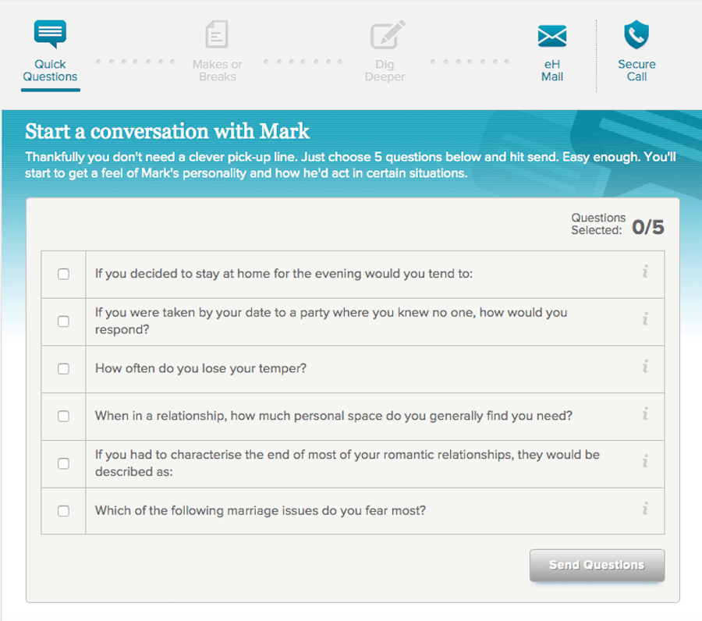Select the personal space question checkbox
Viewport: 702px width, 621px height.
click(63, 416)
